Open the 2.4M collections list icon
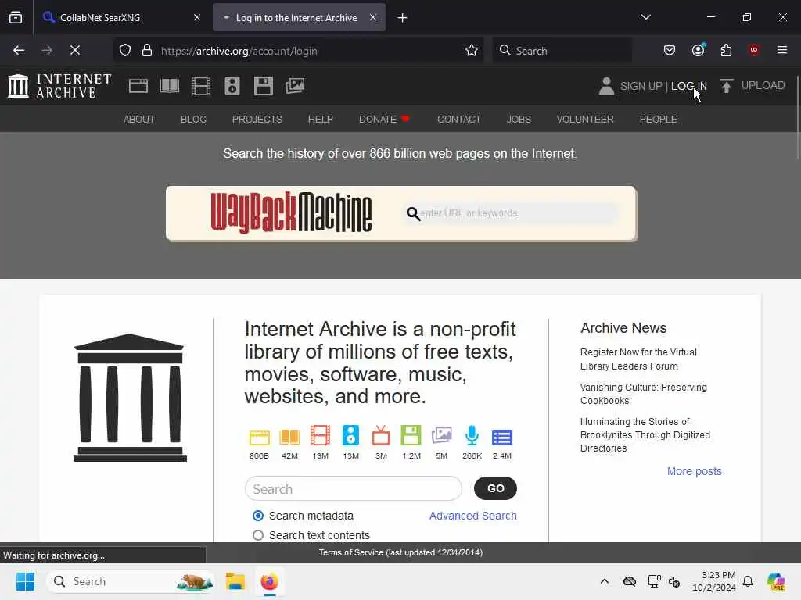The width and height of the screenshot is (801, 600). [502, 437]
